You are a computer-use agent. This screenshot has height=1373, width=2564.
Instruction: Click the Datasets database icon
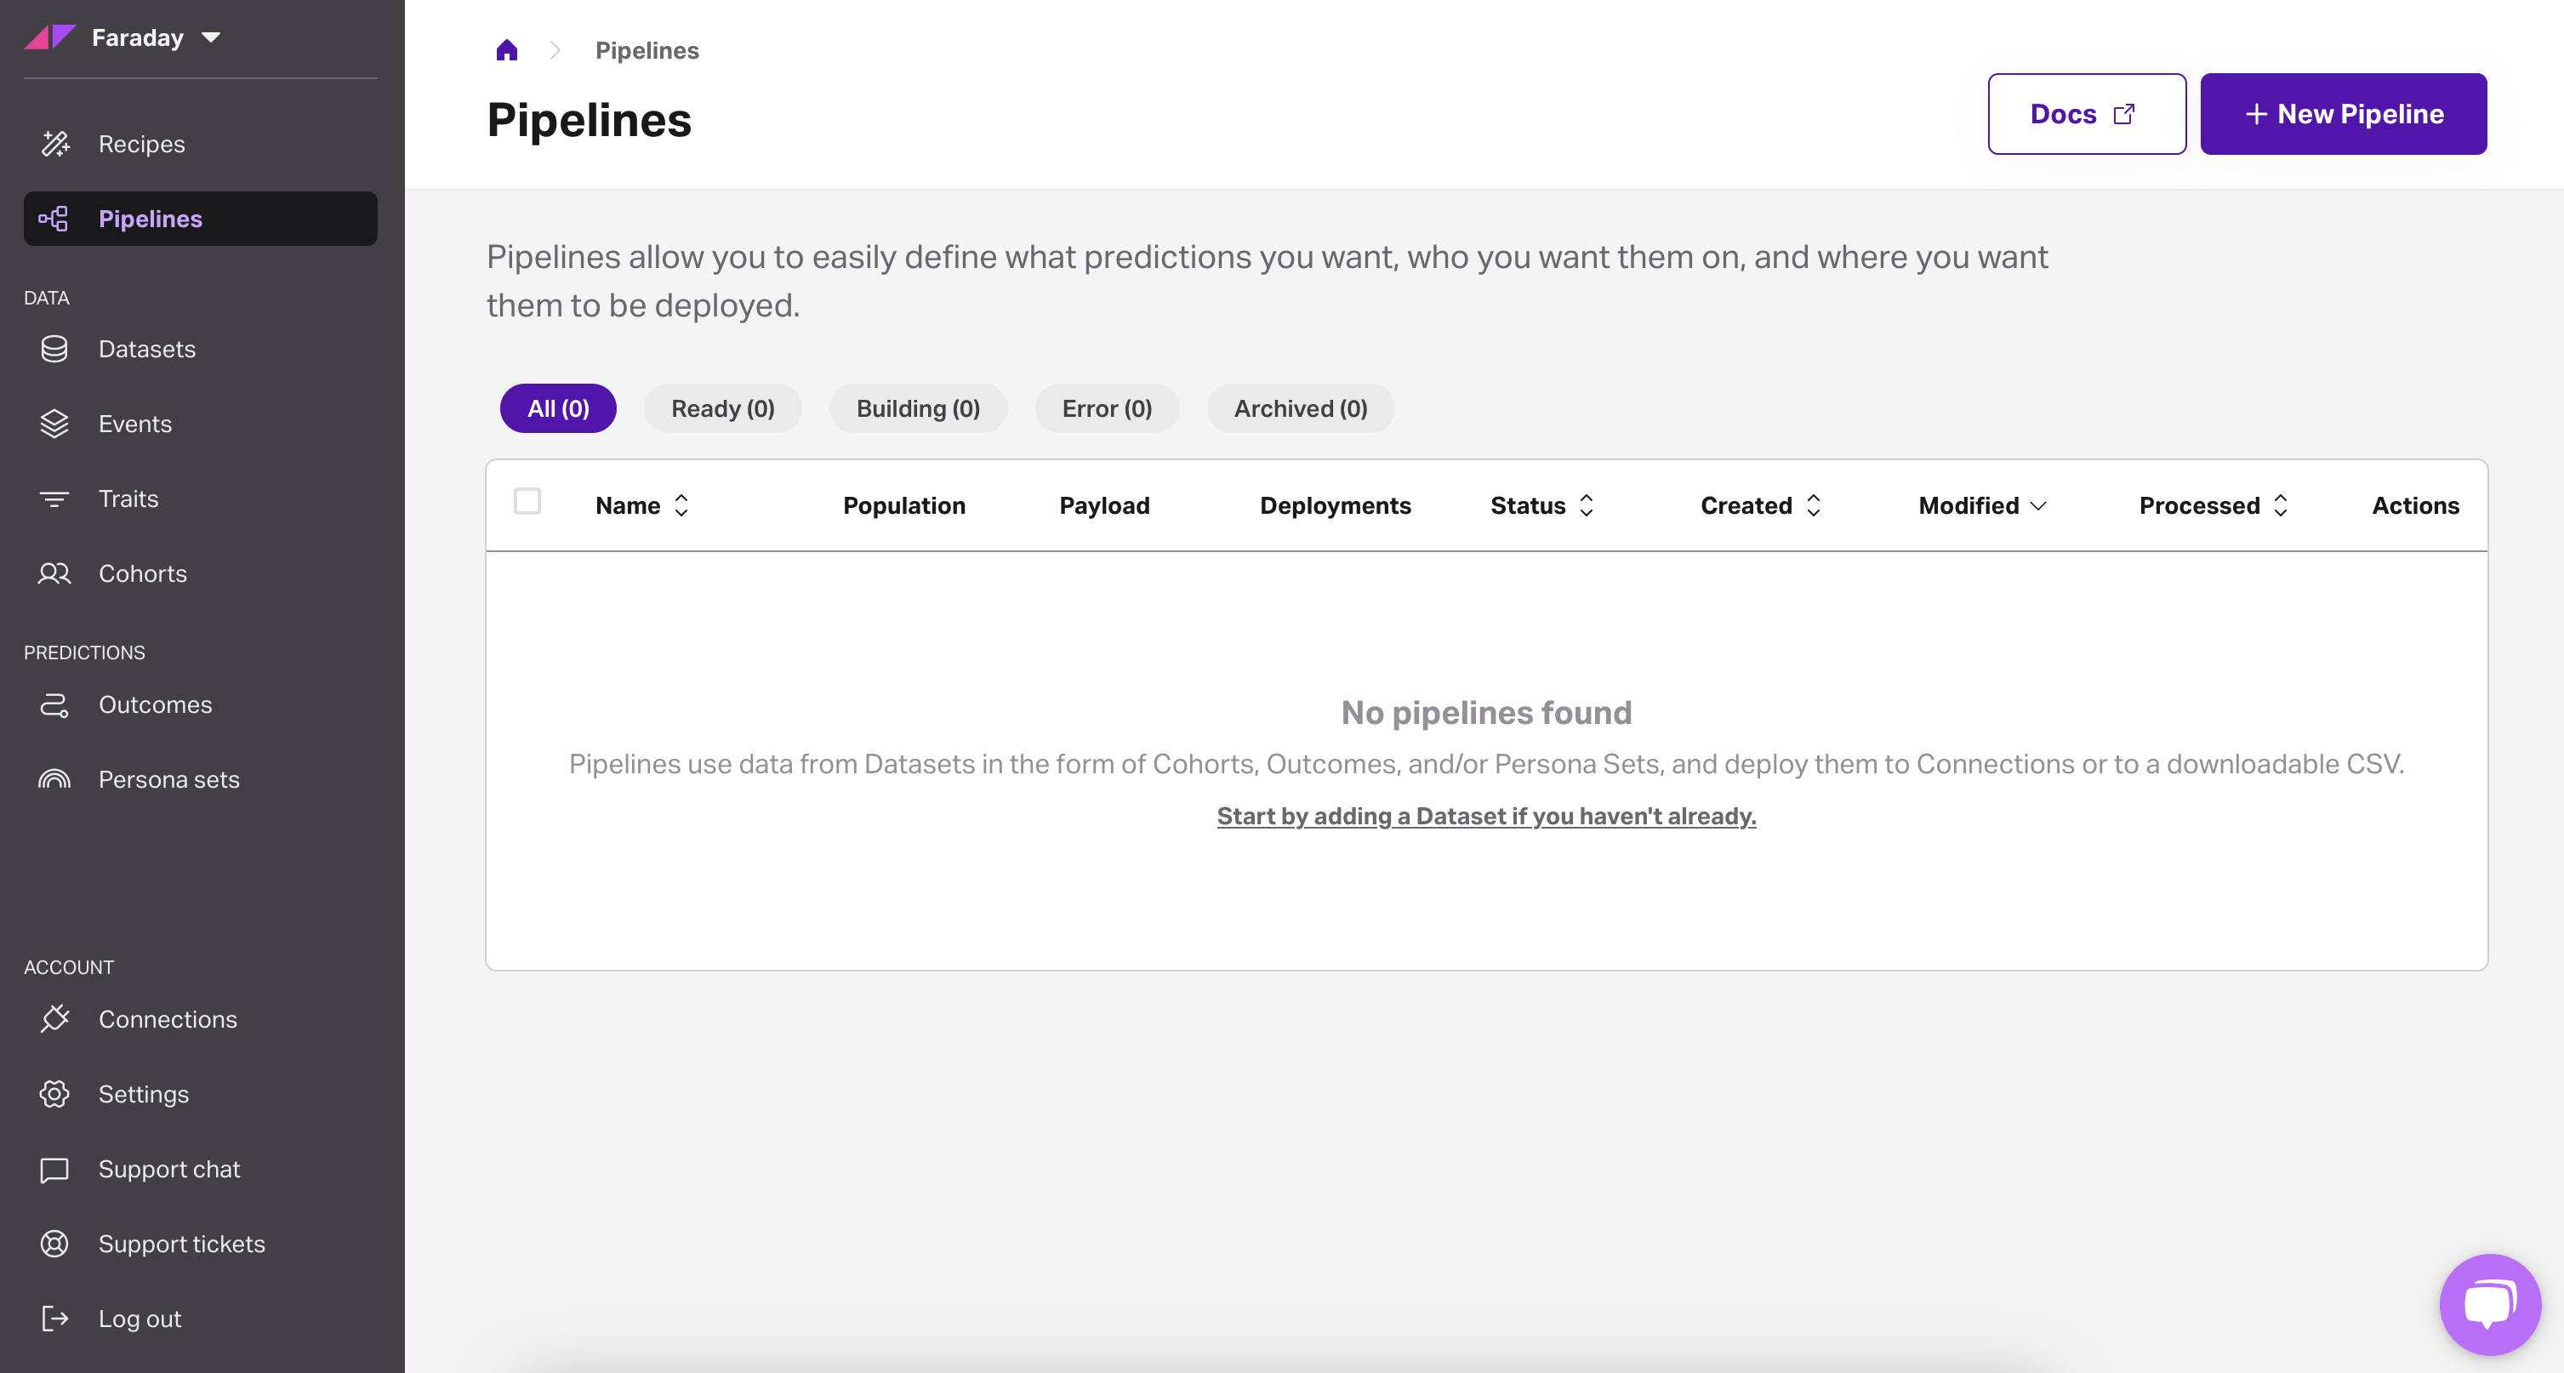point(54,349)
